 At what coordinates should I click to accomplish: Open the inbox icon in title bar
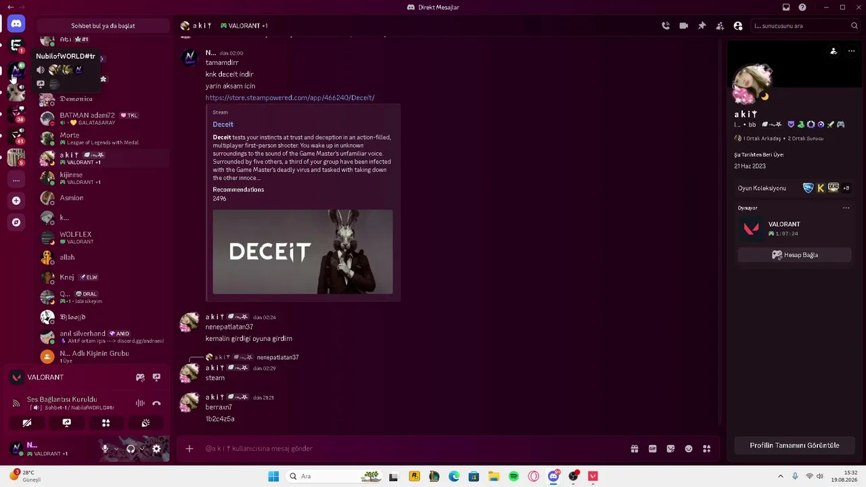[786, 7]
